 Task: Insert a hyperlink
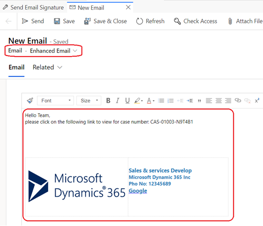coord(238,100)
